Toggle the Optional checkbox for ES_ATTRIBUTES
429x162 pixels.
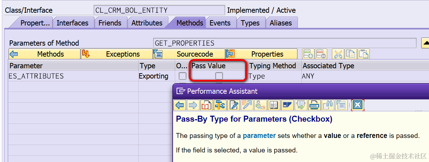click(182, 76)
